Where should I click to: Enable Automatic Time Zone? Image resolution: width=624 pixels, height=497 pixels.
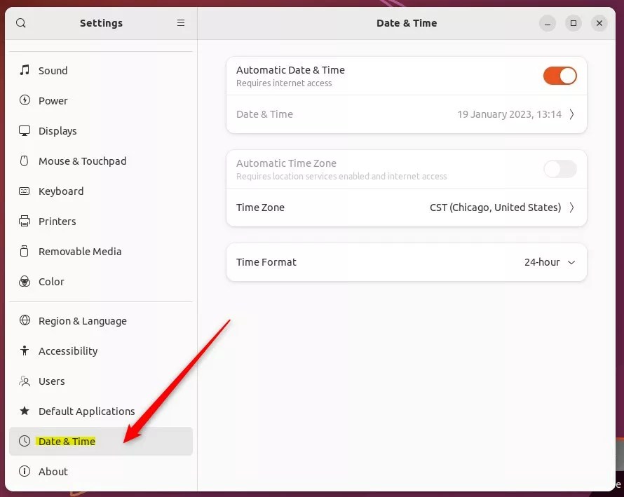tap(559, 169)
